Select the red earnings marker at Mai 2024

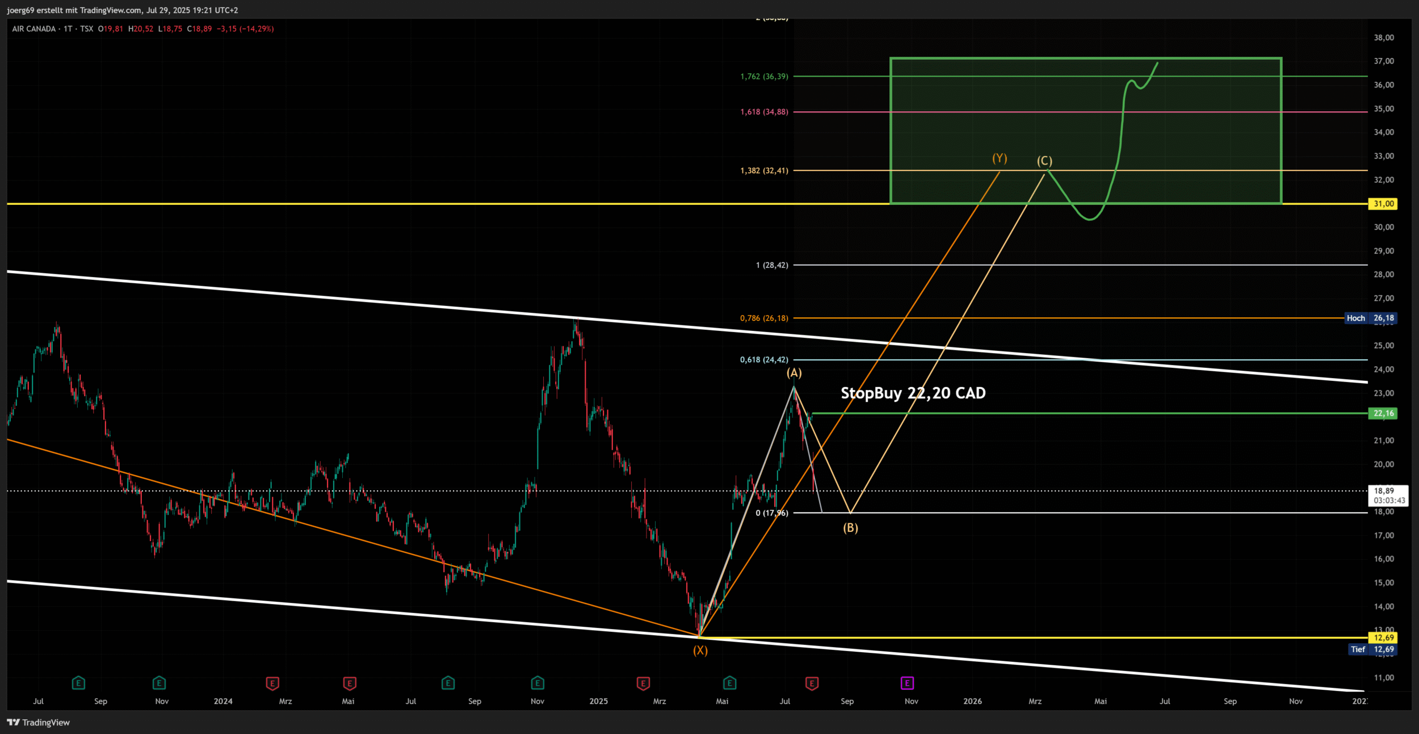coord(349,683)
